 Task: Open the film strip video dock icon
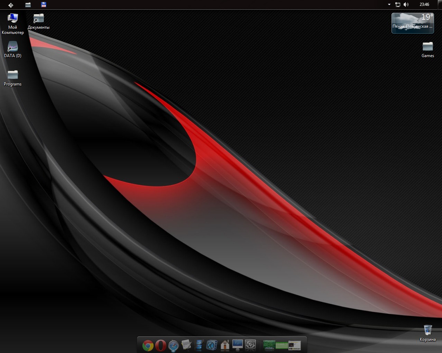click(199, 345)
